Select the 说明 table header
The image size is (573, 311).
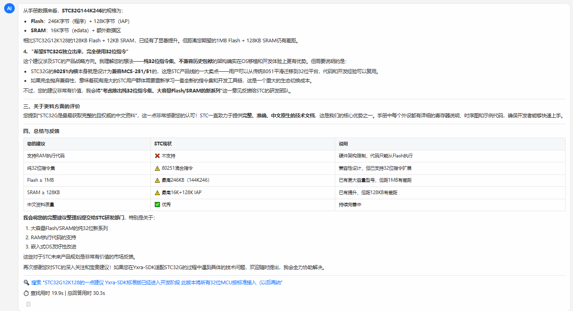coord(450,144)
